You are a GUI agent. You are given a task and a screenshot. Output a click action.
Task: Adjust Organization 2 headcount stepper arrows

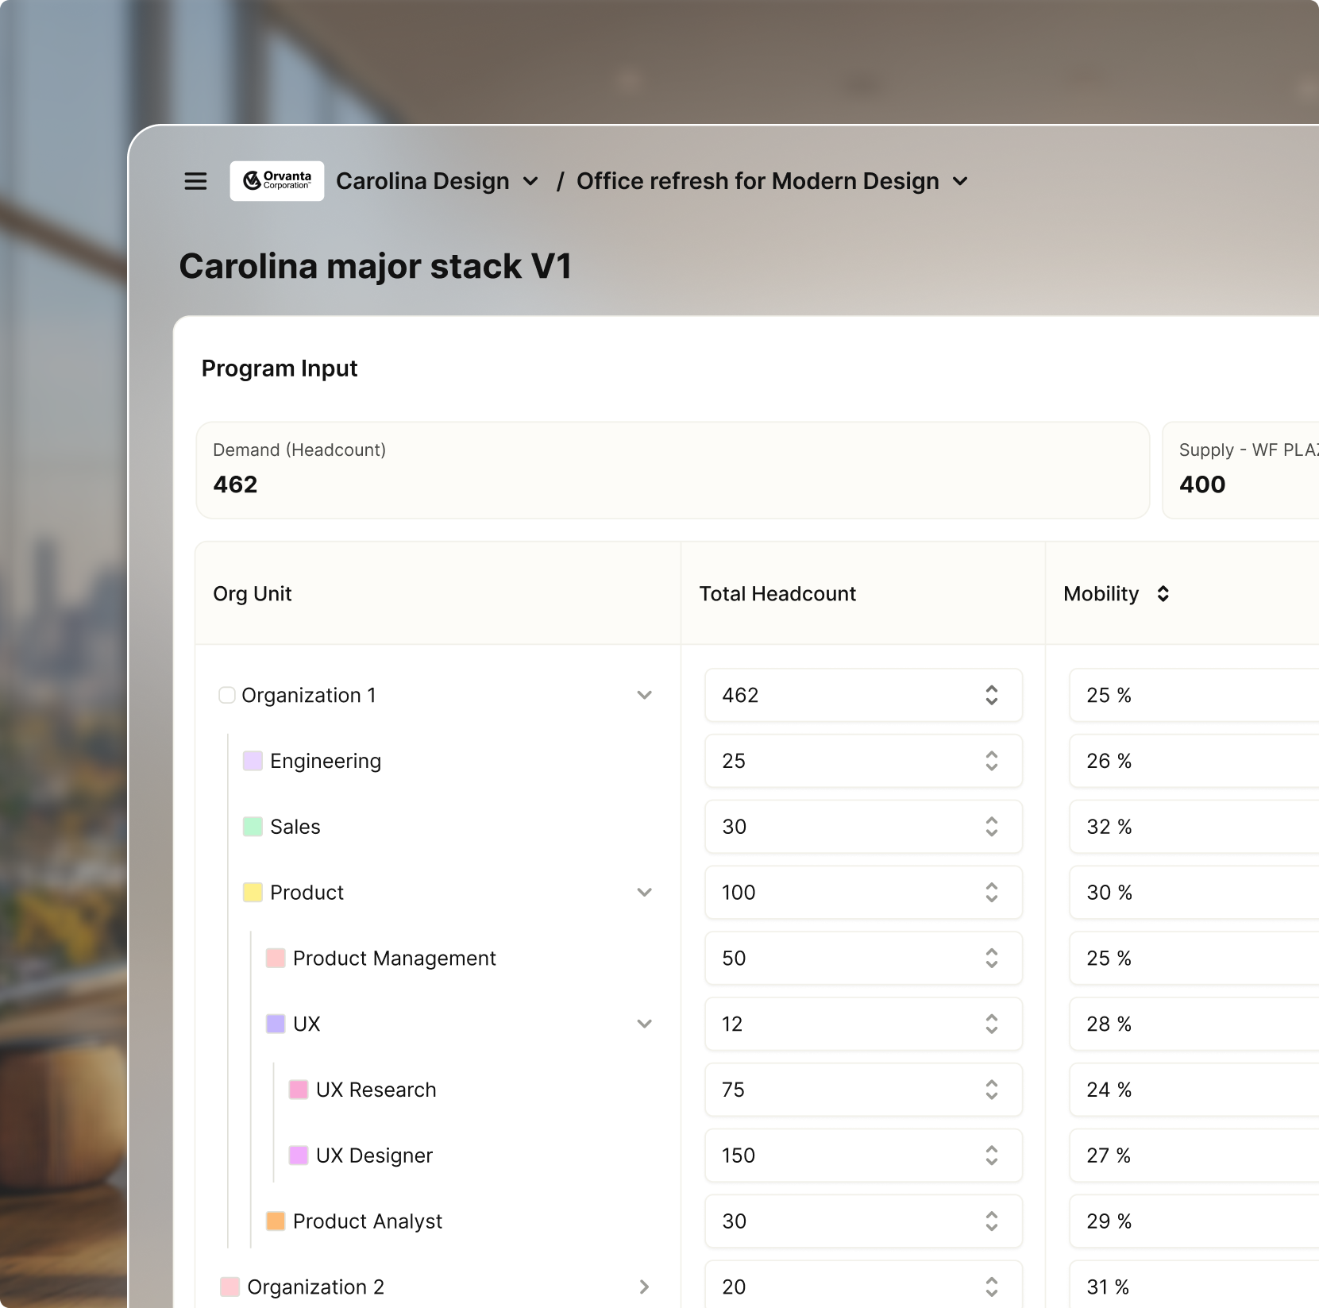[x=992, y=1287]
